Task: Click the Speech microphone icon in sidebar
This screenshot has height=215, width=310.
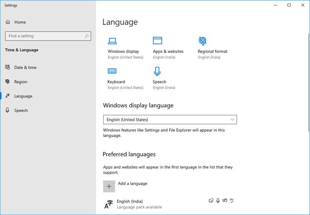Action: point(8,110)
